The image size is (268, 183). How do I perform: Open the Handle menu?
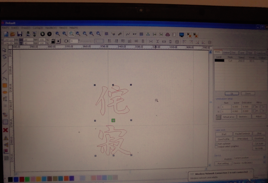pyautogui.click(x=51, y=28)
